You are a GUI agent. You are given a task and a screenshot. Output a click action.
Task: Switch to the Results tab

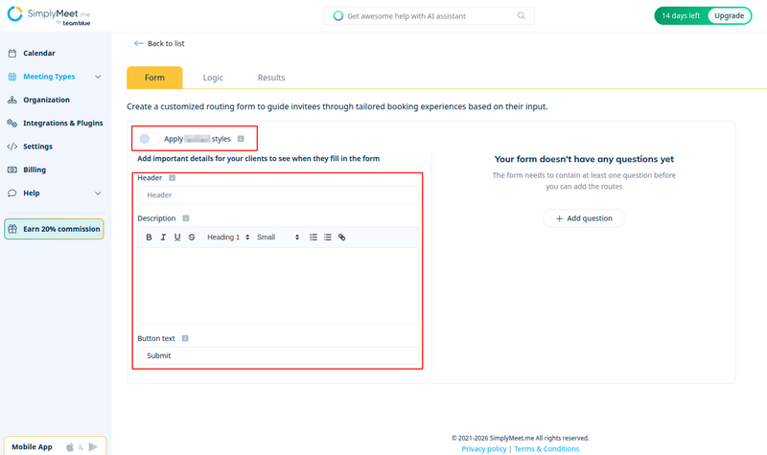click(x=271, y=78)
